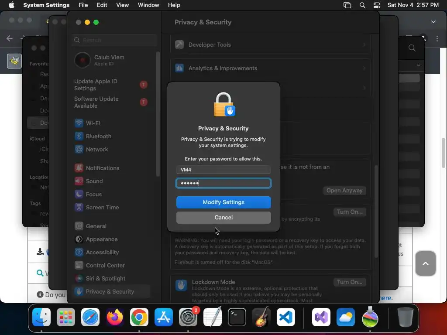The width and height of the screenshot is (447, 335).
Task: Open the Edit menu
Action: [102, 5]
